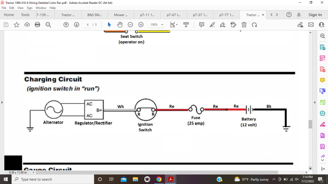Star this file with the bookmark icon

click(x=16, y=25)
